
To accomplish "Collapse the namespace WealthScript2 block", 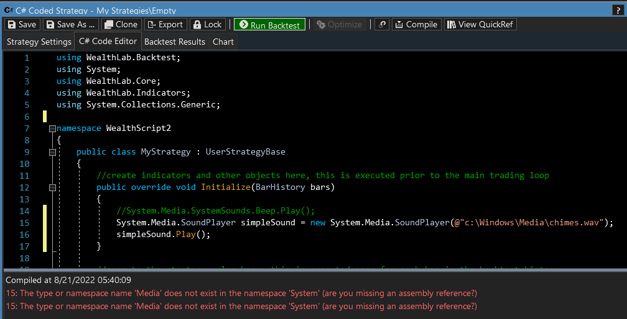I will click(x=52, y=128).
